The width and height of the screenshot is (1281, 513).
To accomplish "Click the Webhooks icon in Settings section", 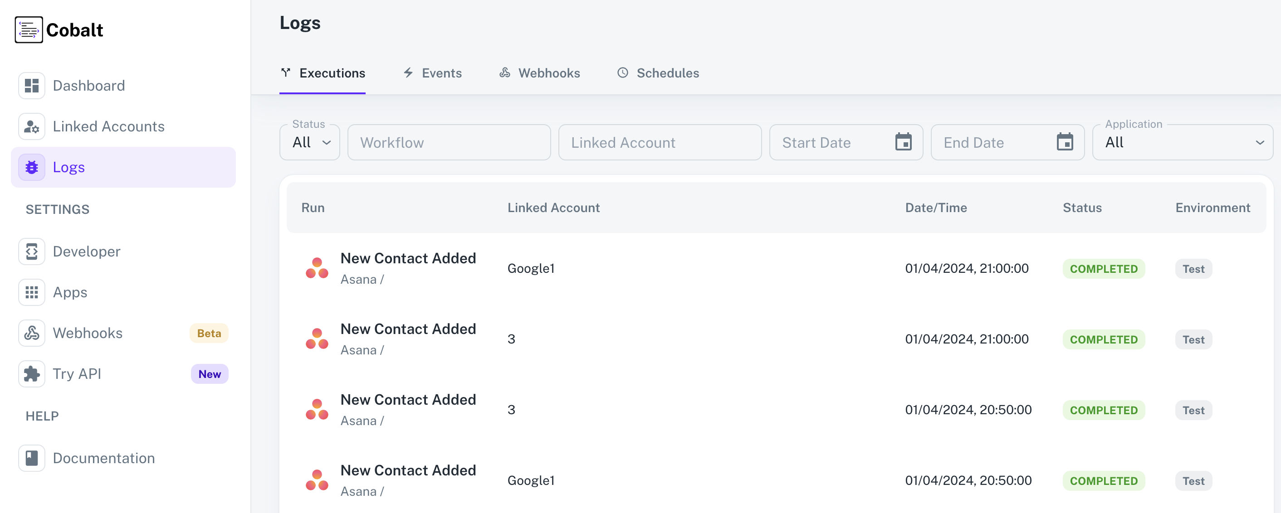I will pos(31,333).
